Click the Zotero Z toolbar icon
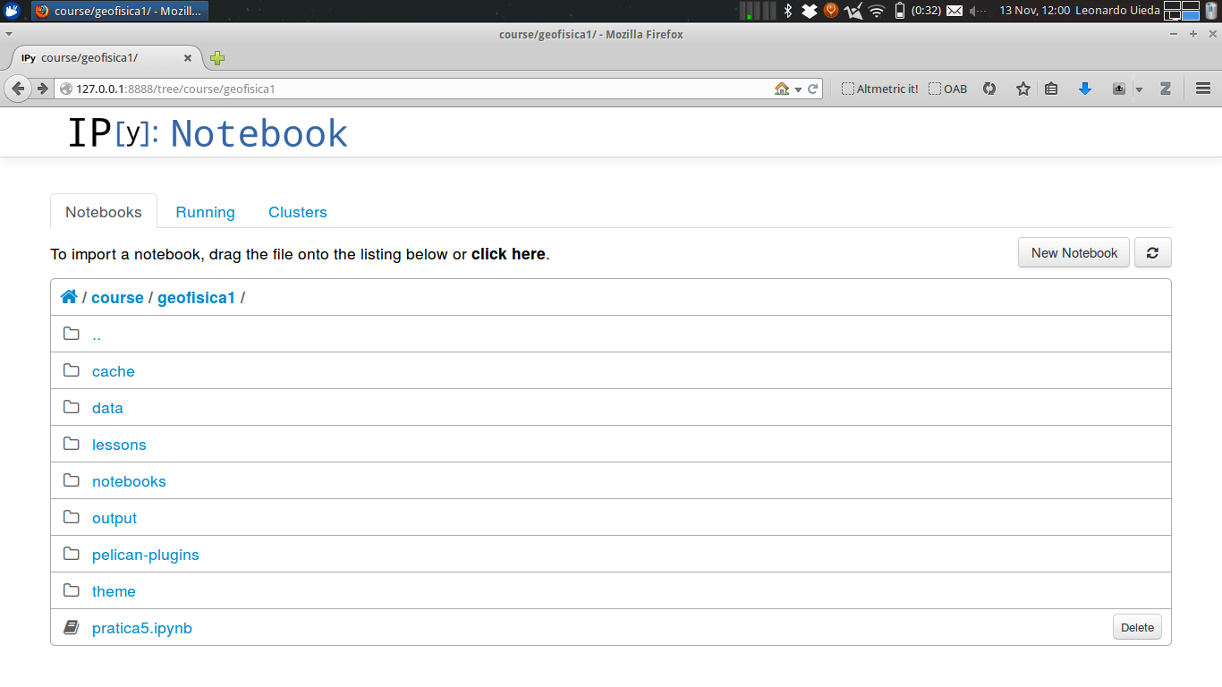This screenshot has height=687, width=1222. click(x=1165, y=89)
